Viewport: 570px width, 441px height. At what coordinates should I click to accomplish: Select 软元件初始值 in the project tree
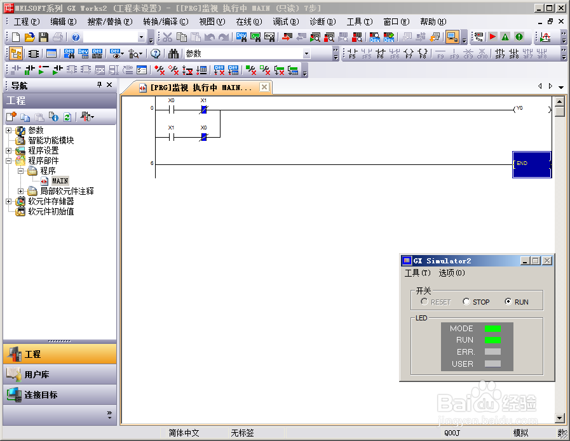click(51, 211)
